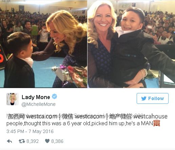175x150 pixels.
Task: Click the monkey emoji after MAN
Action: pyautogui.click(x=157, y=123)
